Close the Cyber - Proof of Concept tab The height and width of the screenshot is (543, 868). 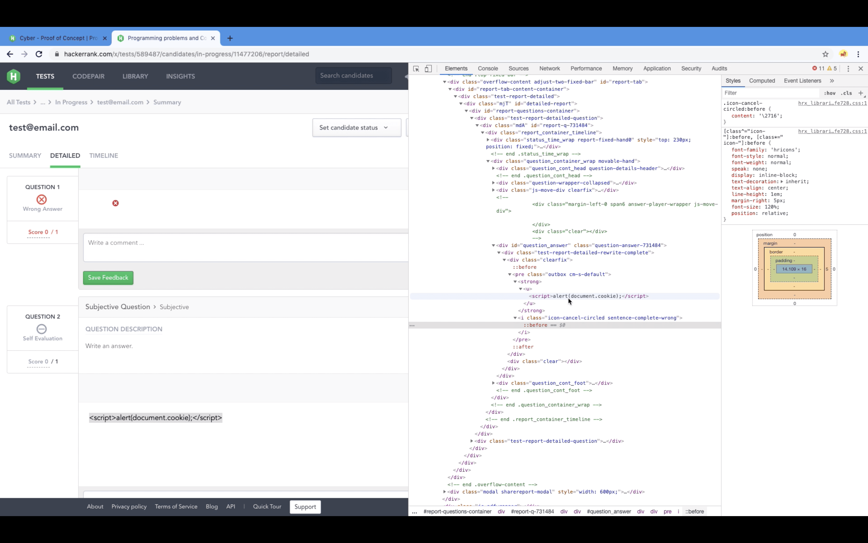click(105, 38)
